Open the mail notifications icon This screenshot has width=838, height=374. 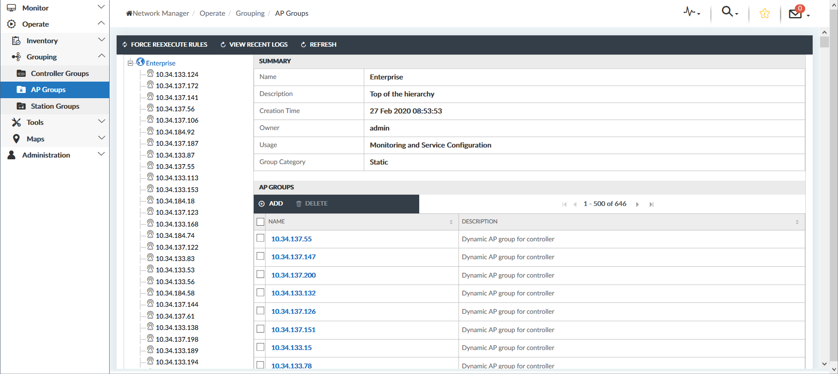pos(796,14)
